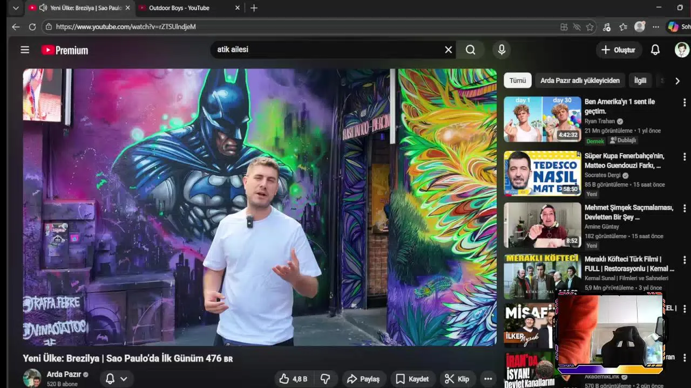Screen dimensions: 691x388
Task: Dislike the video with thumbs down
Action: pos(325,379)
